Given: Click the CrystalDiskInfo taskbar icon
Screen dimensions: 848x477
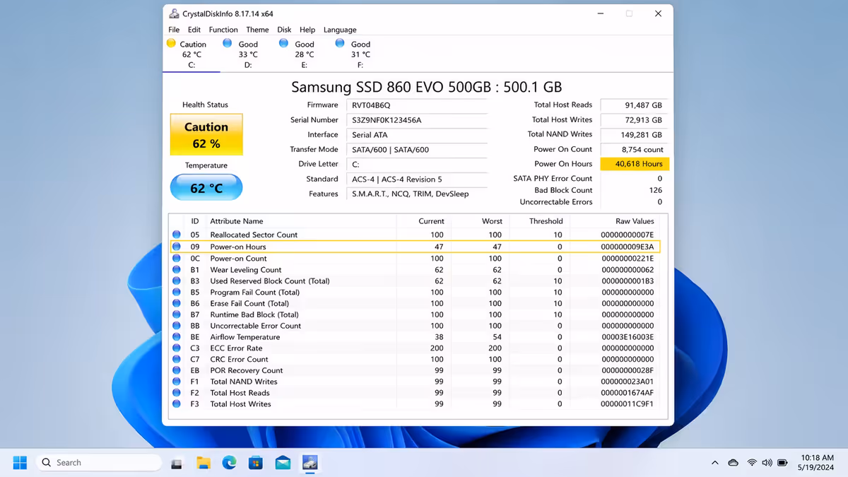Looking at the screenshot, I should click(x=310, y=463).
